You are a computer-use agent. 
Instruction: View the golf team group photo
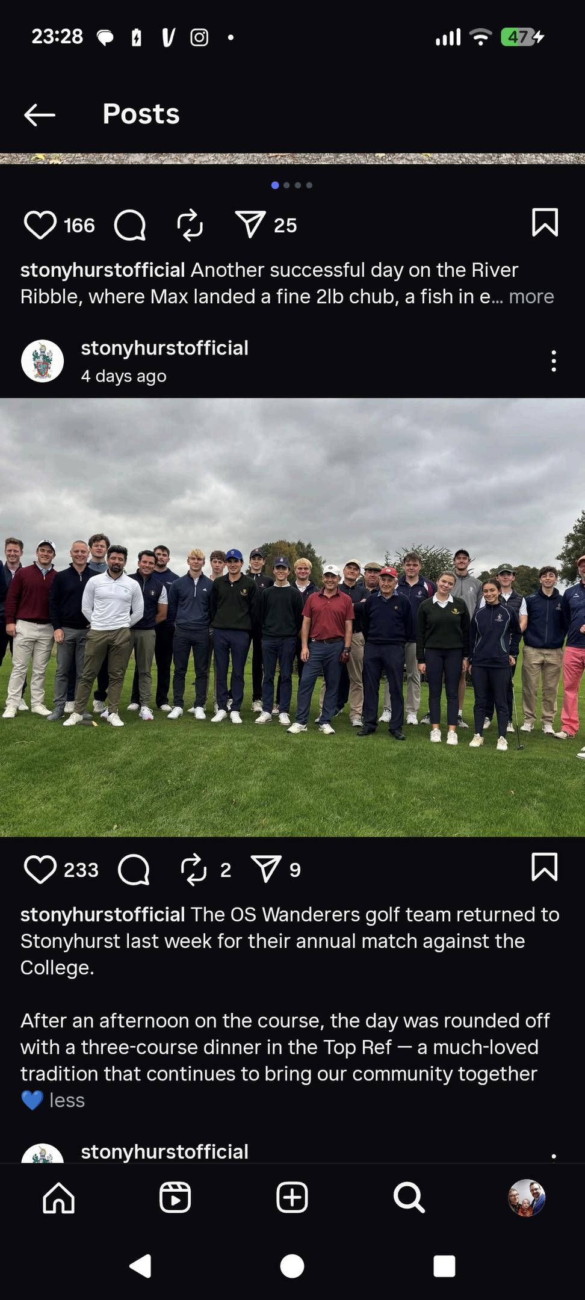pyautogui.click(x=292, y=617)
